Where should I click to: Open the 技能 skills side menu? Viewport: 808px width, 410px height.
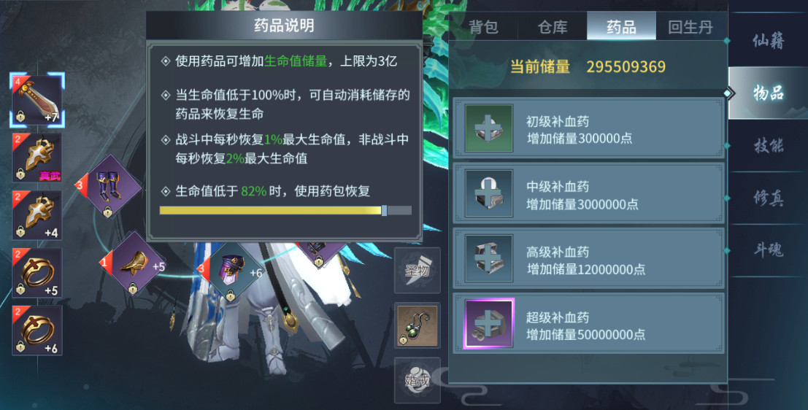[769, 146]
